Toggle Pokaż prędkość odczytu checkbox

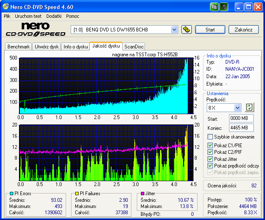pyautogui.click(x=210, y=165)
